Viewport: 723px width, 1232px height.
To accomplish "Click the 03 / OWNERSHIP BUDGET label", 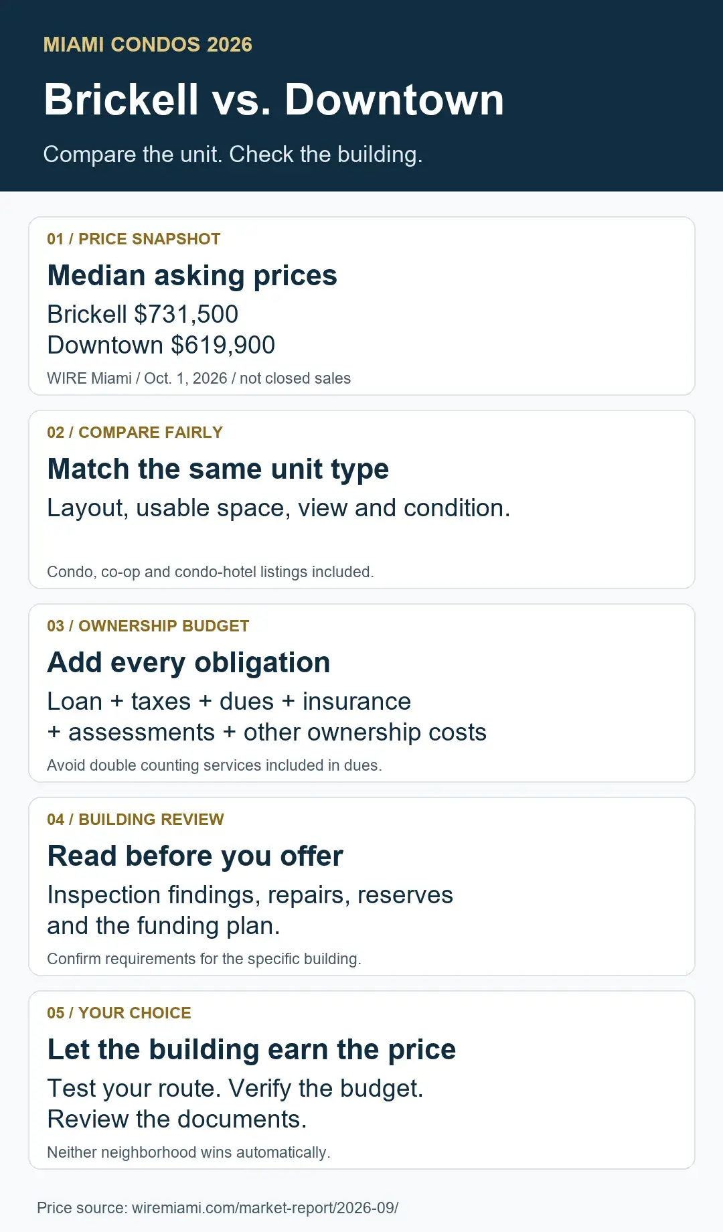I will click(148, 626).
